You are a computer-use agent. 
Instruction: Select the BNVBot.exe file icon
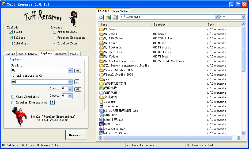[101, 124]
